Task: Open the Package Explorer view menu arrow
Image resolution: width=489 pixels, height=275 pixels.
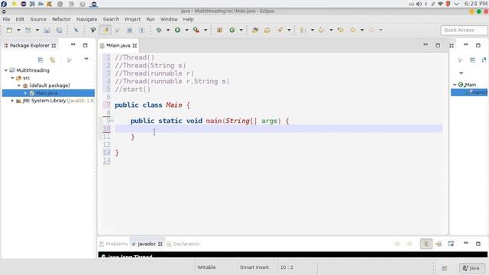Action: (x=86, y=59)
